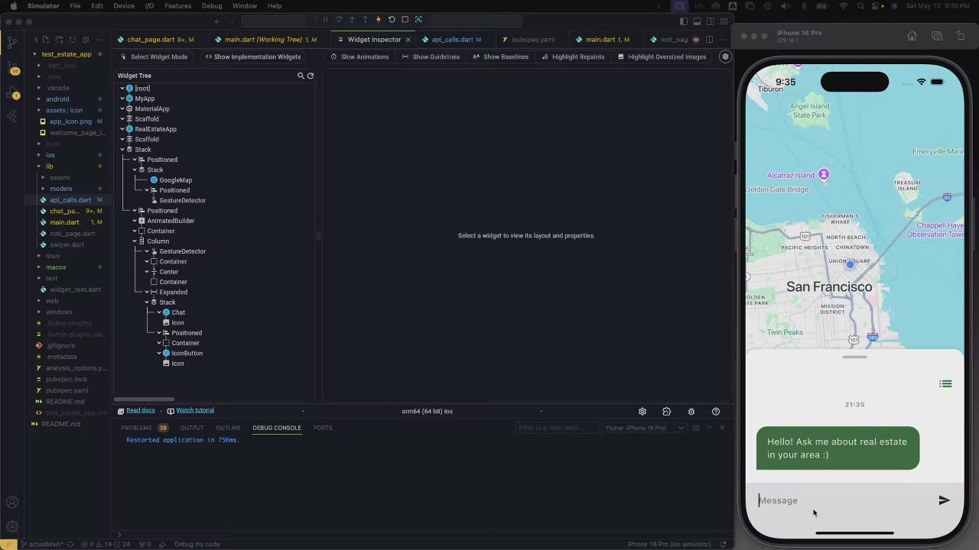Collapse the MaterialApp node in Widget Tree

122,108
